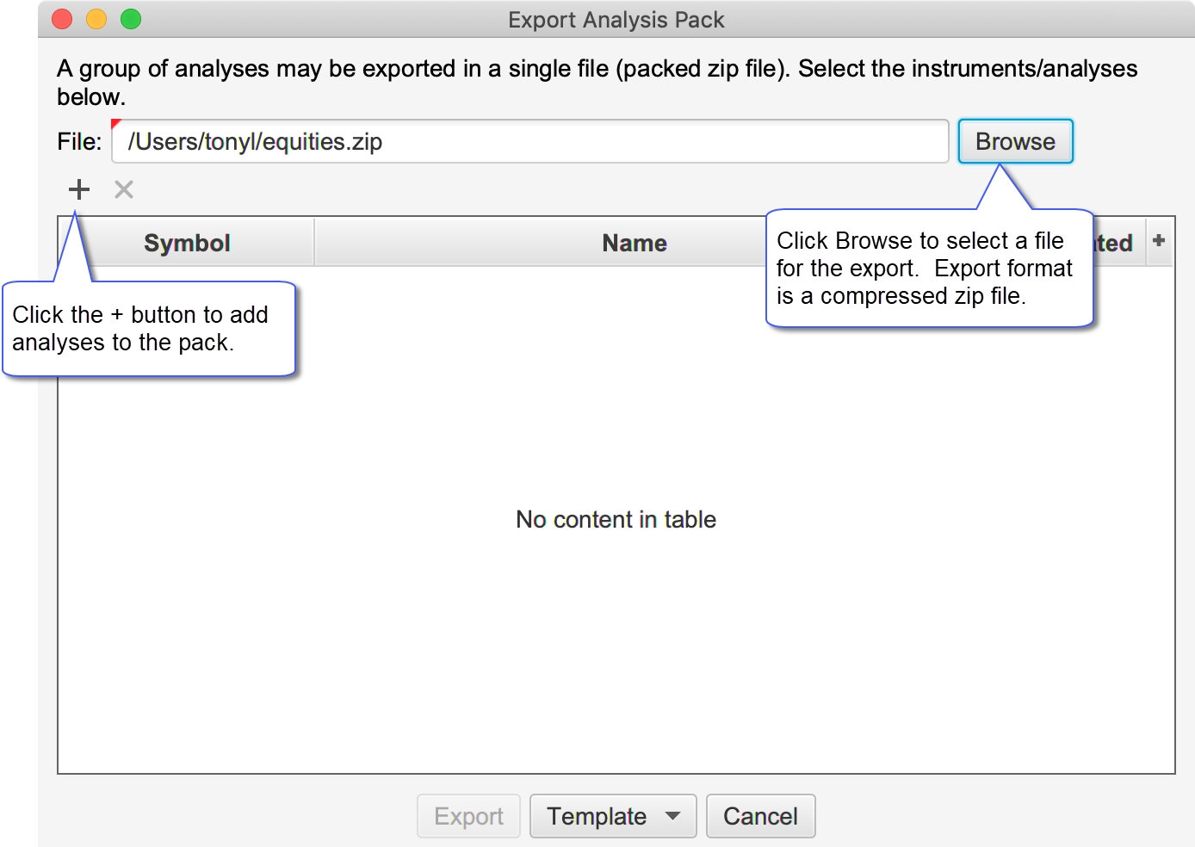Sort by the Symbol column header

187,243
